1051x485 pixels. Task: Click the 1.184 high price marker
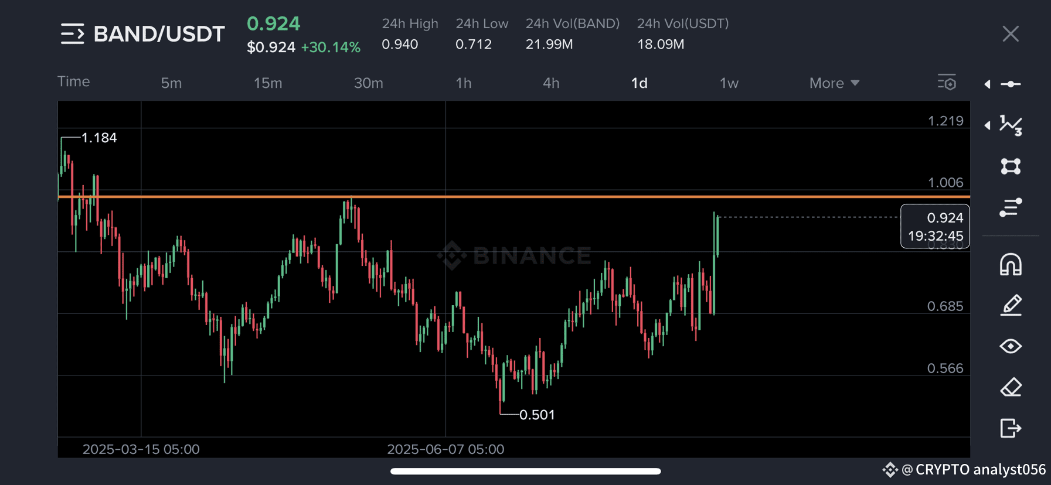[99, 138]
